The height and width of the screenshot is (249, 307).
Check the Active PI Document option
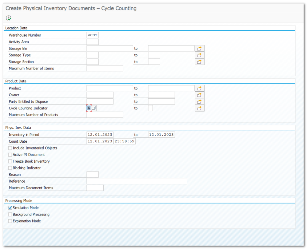10,155
